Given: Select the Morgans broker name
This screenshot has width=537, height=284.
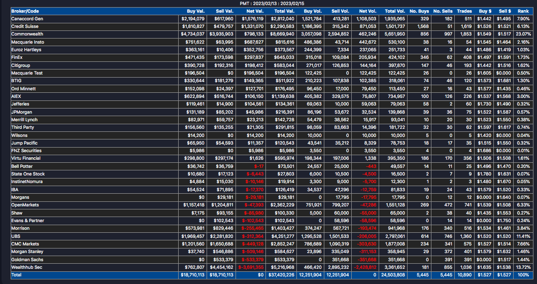Looking at the screenshot, I should coord(20,197).
